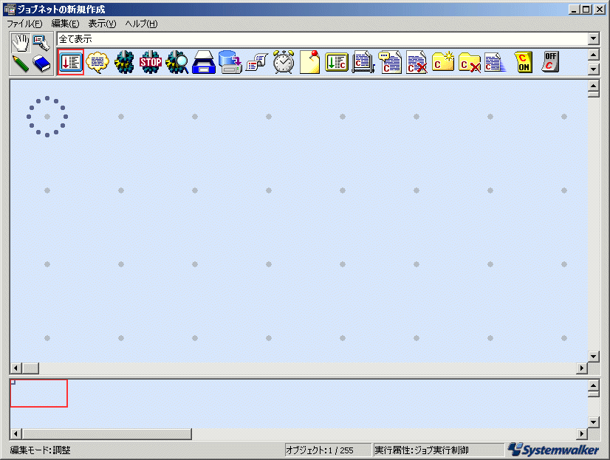Click overview pane scrollbar down arrow
The height and width of the screenshot is (460, 610).
[x=593, y=422]
